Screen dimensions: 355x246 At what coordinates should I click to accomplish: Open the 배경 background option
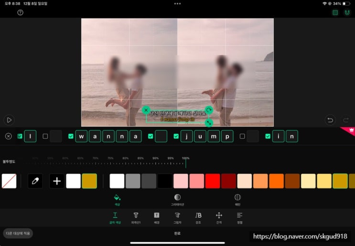(157, 218)
